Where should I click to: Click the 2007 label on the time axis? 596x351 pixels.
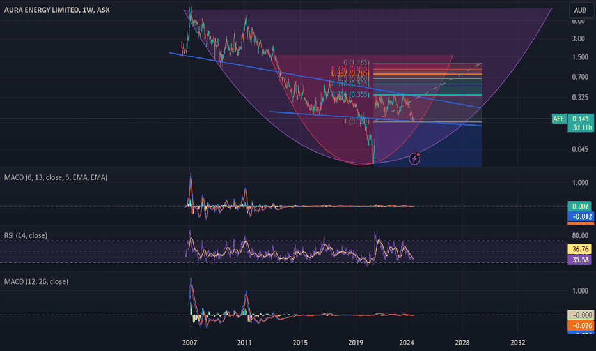click(x=190, y=343)
